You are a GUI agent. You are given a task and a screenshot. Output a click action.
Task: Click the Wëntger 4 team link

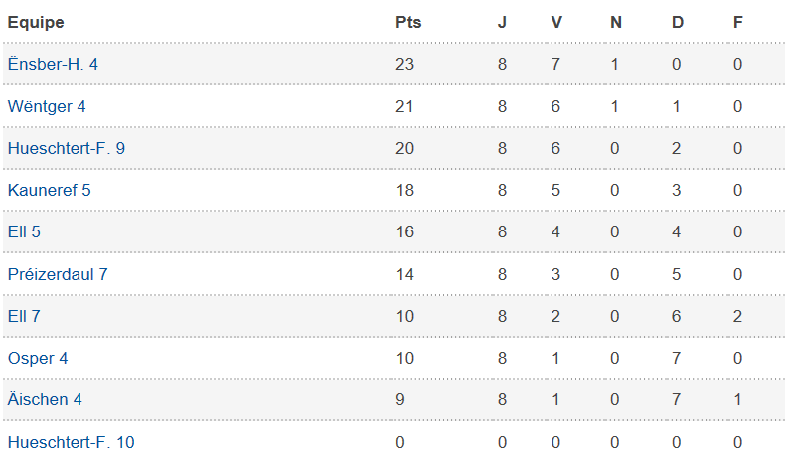[x=47, y=106]
